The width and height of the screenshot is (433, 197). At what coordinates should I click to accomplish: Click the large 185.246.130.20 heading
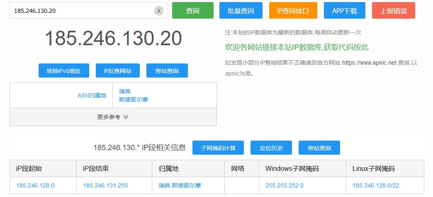point(113,38)
